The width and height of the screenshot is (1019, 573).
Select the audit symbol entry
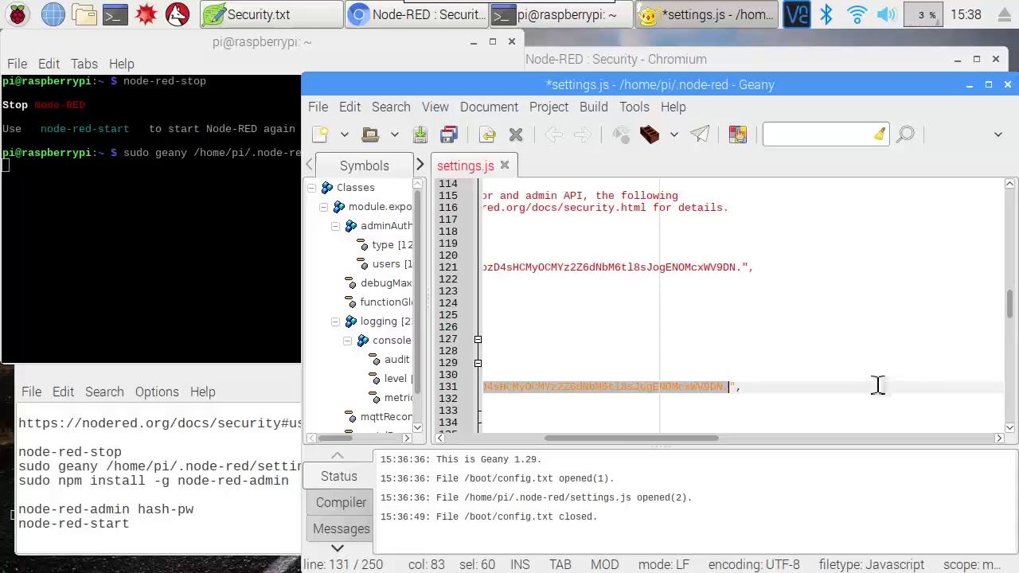(x=396, y=360)
